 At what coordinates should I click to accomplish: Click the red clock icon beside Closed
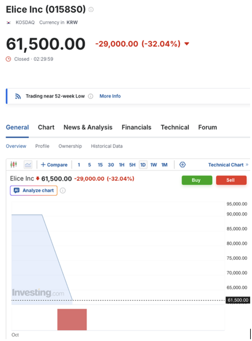point(9,59)
